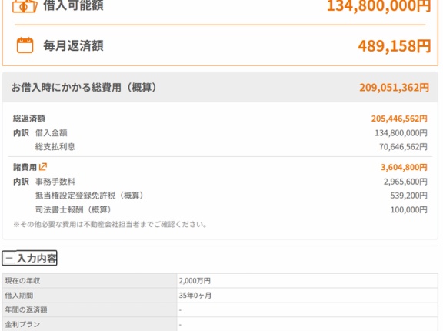Click the 金利プラン row label
Viewport: 443px width, 331px height.
coord(22,324)
